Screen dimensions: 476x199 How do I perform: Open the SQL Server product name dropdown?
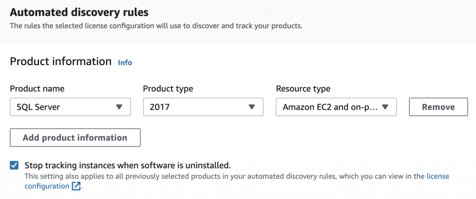[x=70, y=107]
